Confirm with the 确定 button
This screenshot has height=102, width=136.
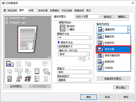point(89,97)
